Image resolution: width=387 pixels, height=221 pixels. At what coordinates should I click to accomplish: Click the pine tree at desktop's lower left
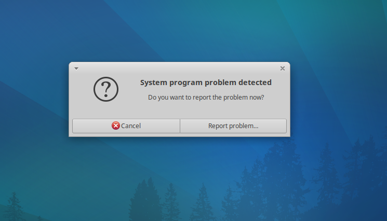click(14, 207)
